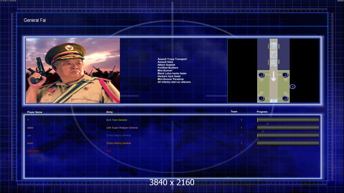Viewport: 344px width, 193px height.
Task: Select the player name 'yes'
Action: (x=29, y=135)
